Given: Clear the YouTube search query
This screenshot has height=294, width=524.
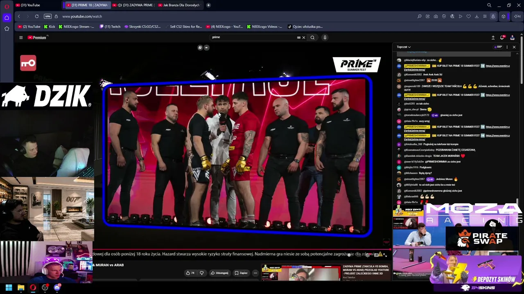Looking at the screenshot, I should [x=303, y=38].
